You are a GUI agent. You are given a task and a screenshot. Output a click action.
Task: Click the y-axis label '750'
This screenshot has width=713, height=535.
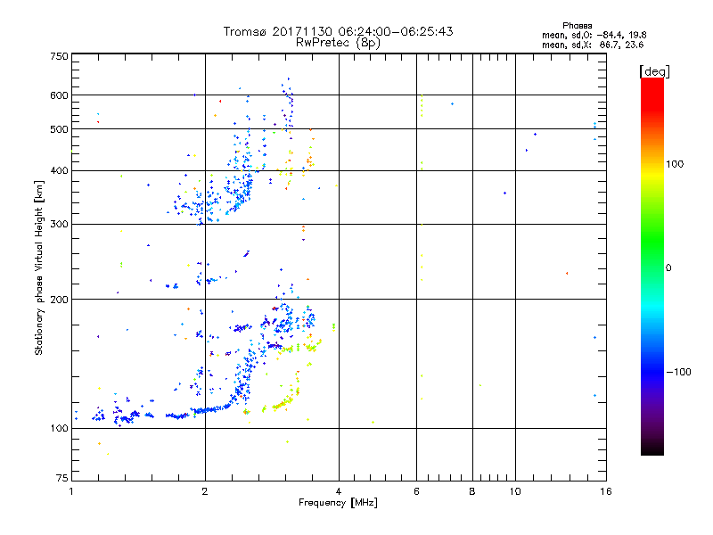59,57
